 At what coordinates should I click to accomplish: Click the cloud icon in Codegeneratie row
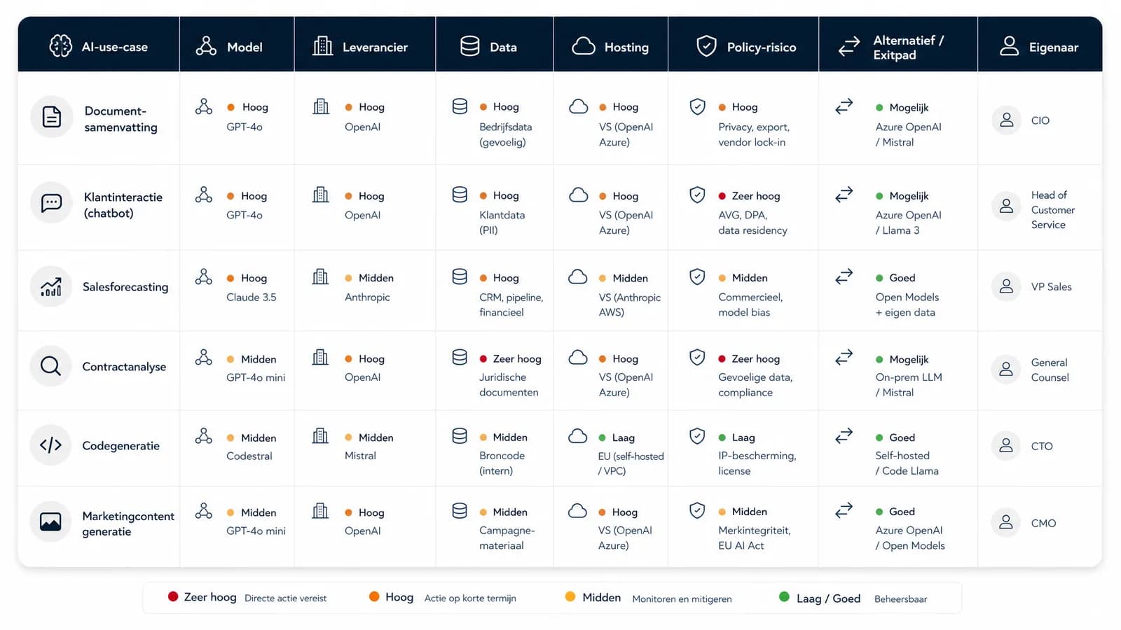578,436
